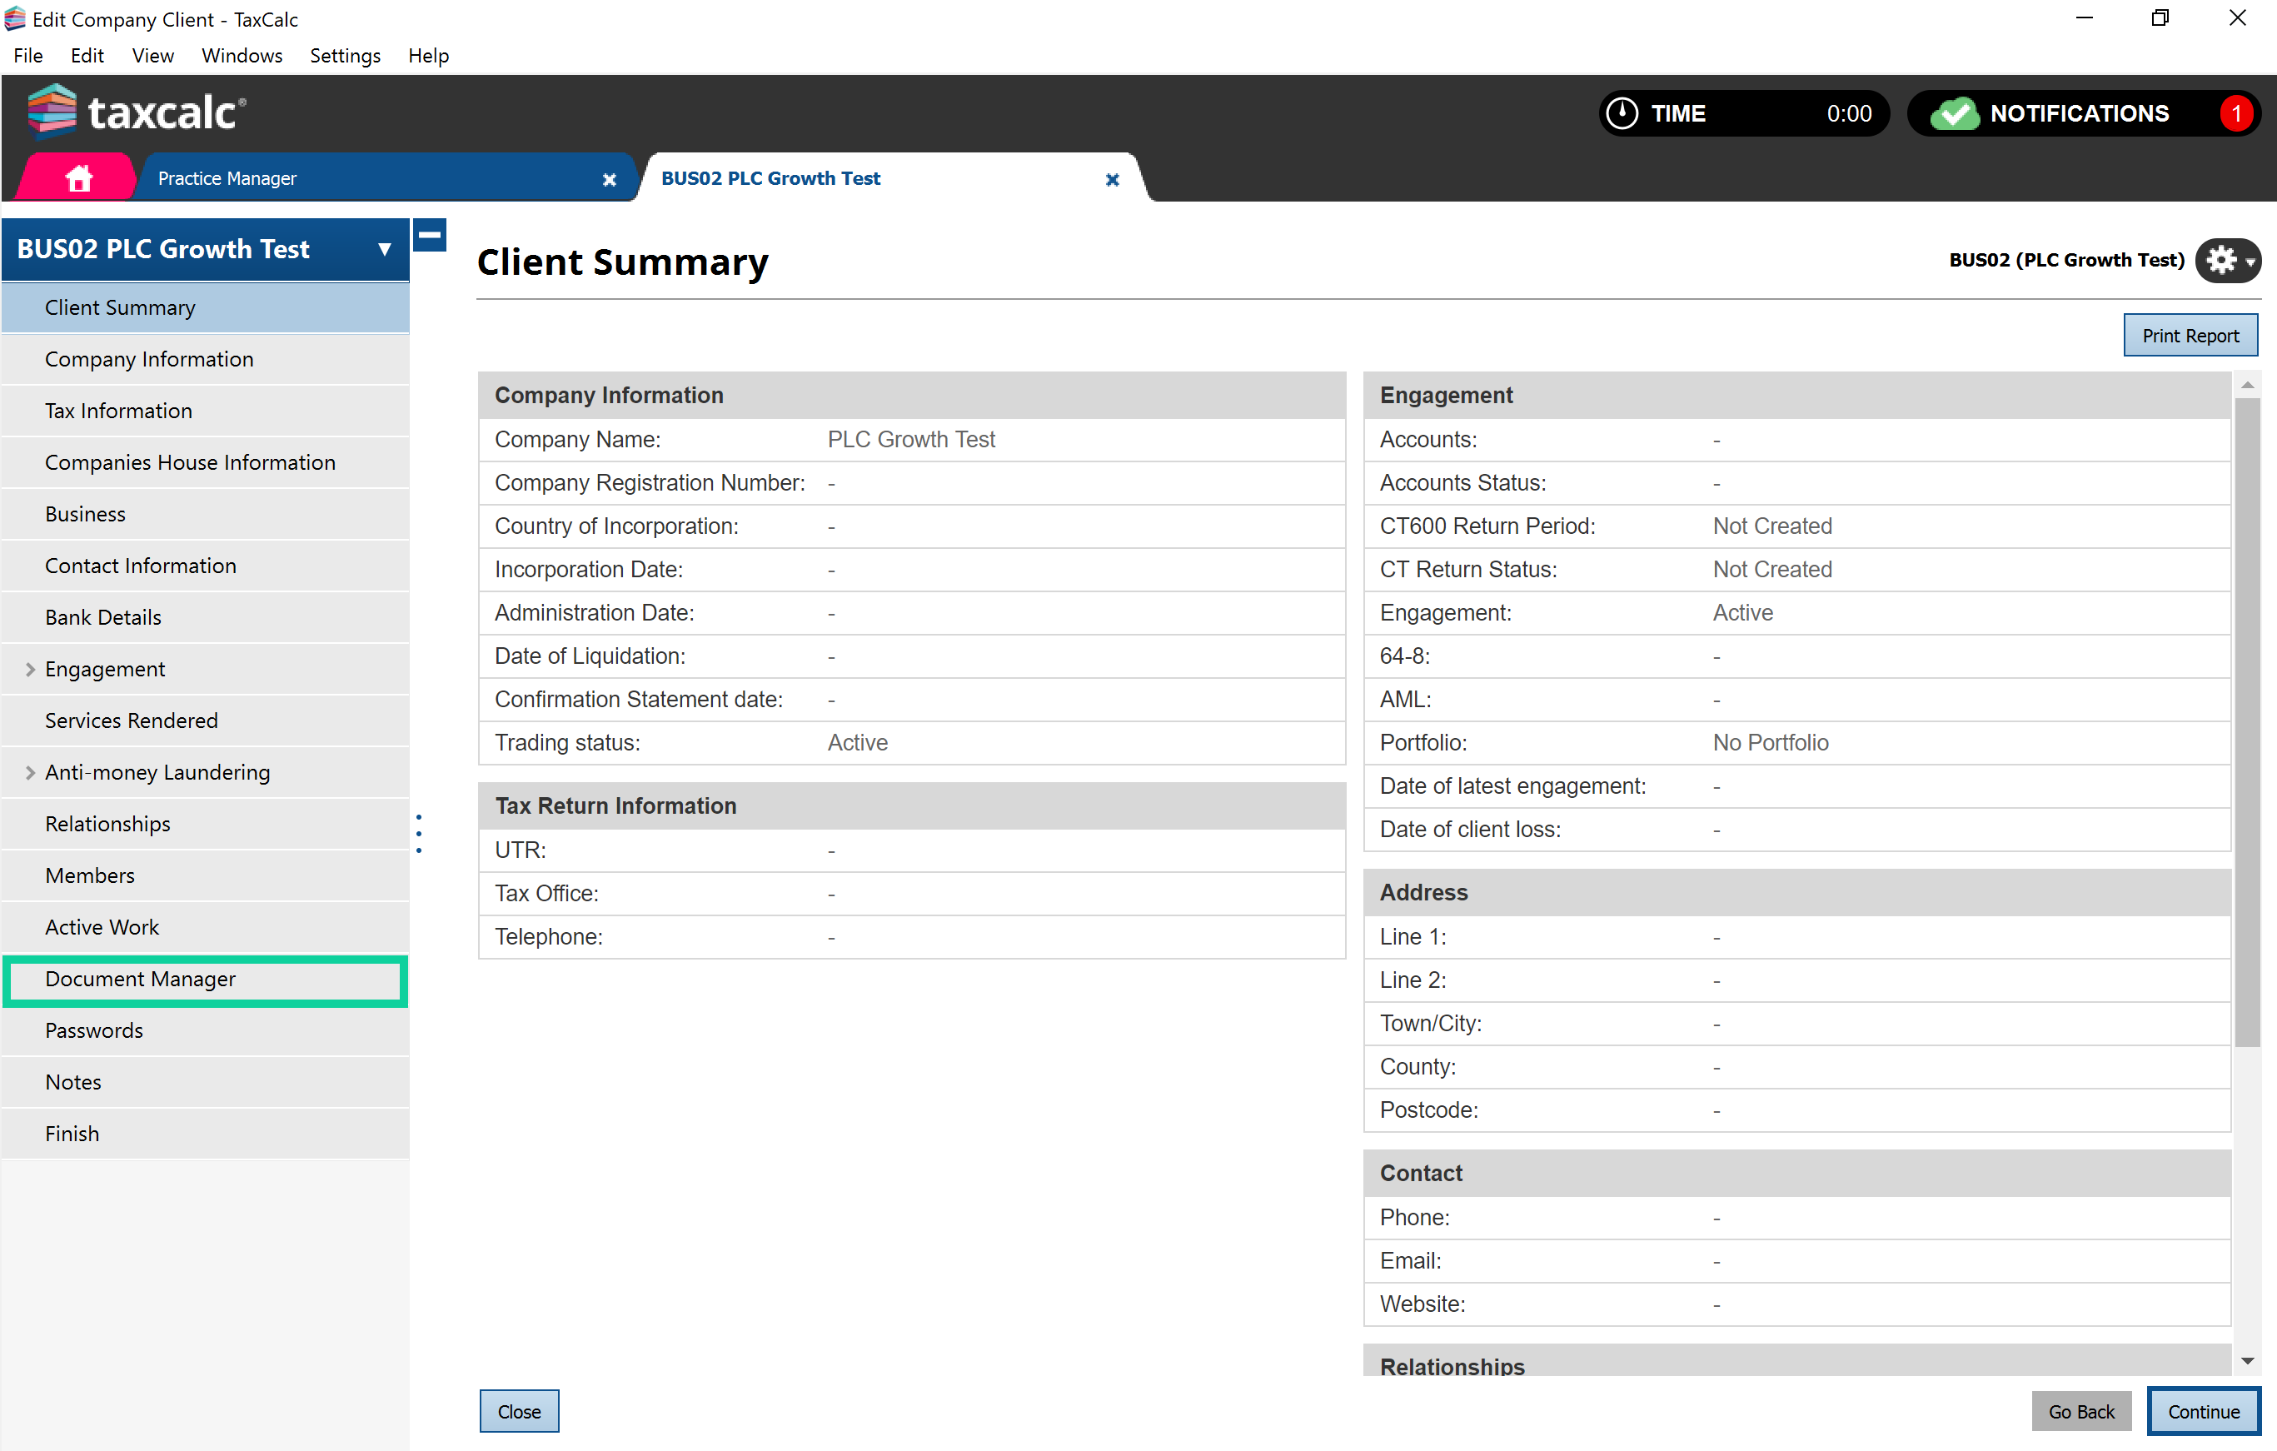Expand the Engagement tree item

point(30,670)
